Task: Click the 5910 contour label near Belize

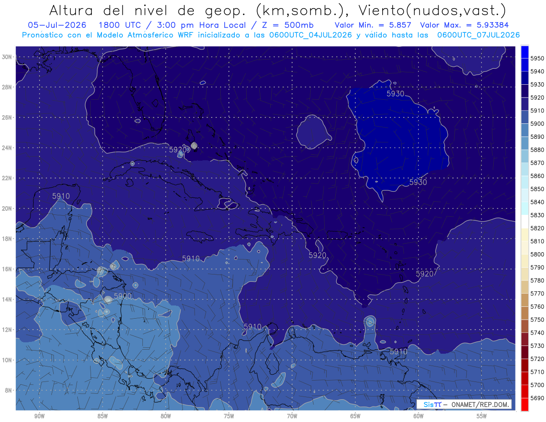Action: pyautogui.click(x=61, y=196)
